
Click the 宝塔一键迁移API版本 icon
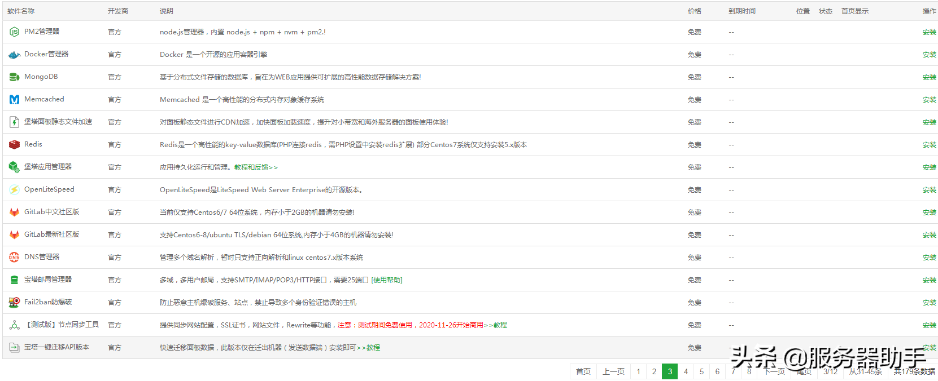click(14, 348)
